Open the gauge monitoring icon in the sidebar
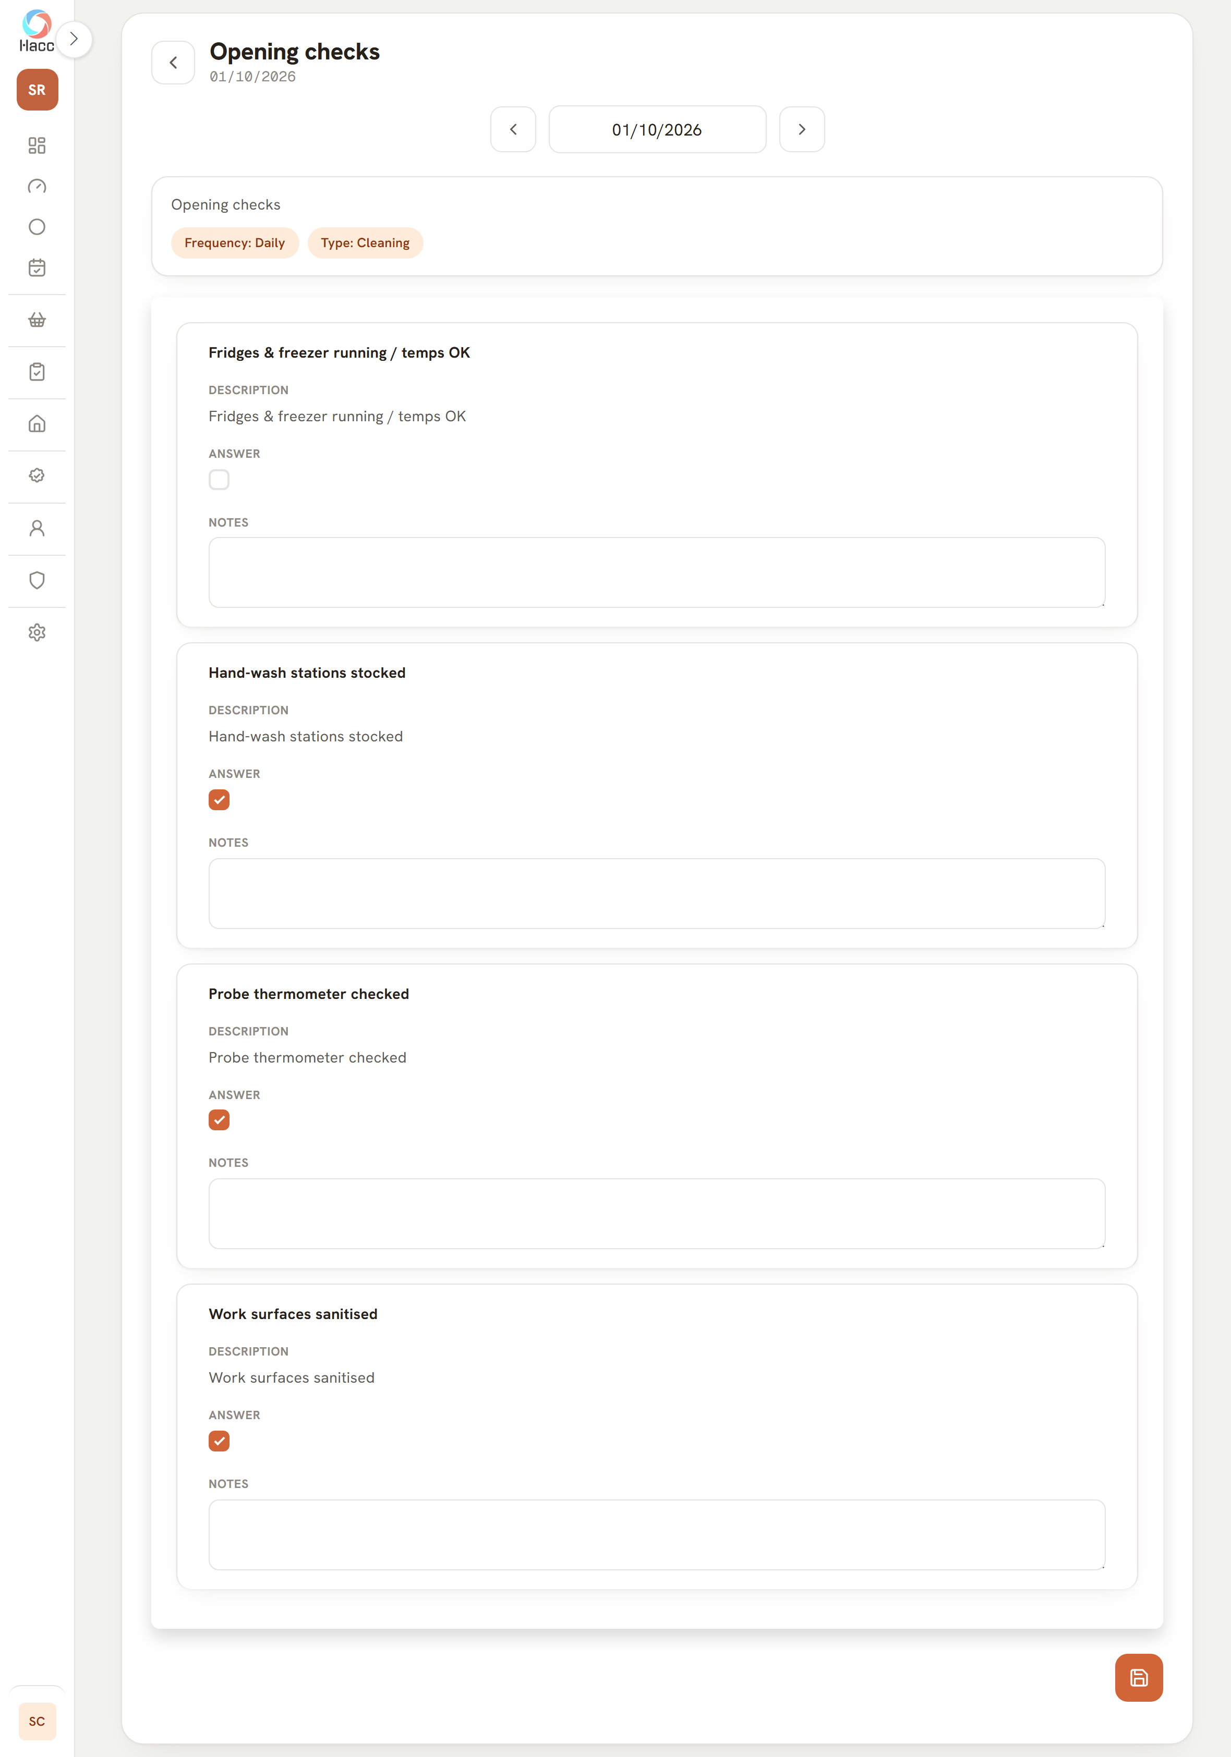Screen dimensions: 1231x1757 point(37,186)
